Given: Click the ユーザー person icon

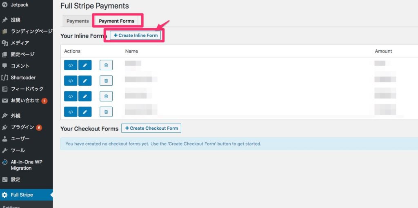Looking at the screenshot, I should click(4, 139).
